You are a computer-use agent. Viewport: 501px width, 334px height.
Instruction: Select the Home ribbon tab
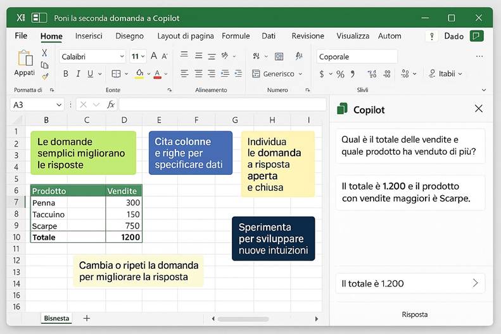51,36
